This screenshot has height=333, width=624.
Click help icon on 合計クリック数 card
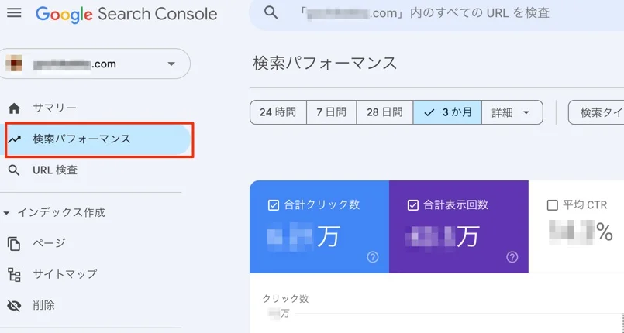[x=373, y=257]
